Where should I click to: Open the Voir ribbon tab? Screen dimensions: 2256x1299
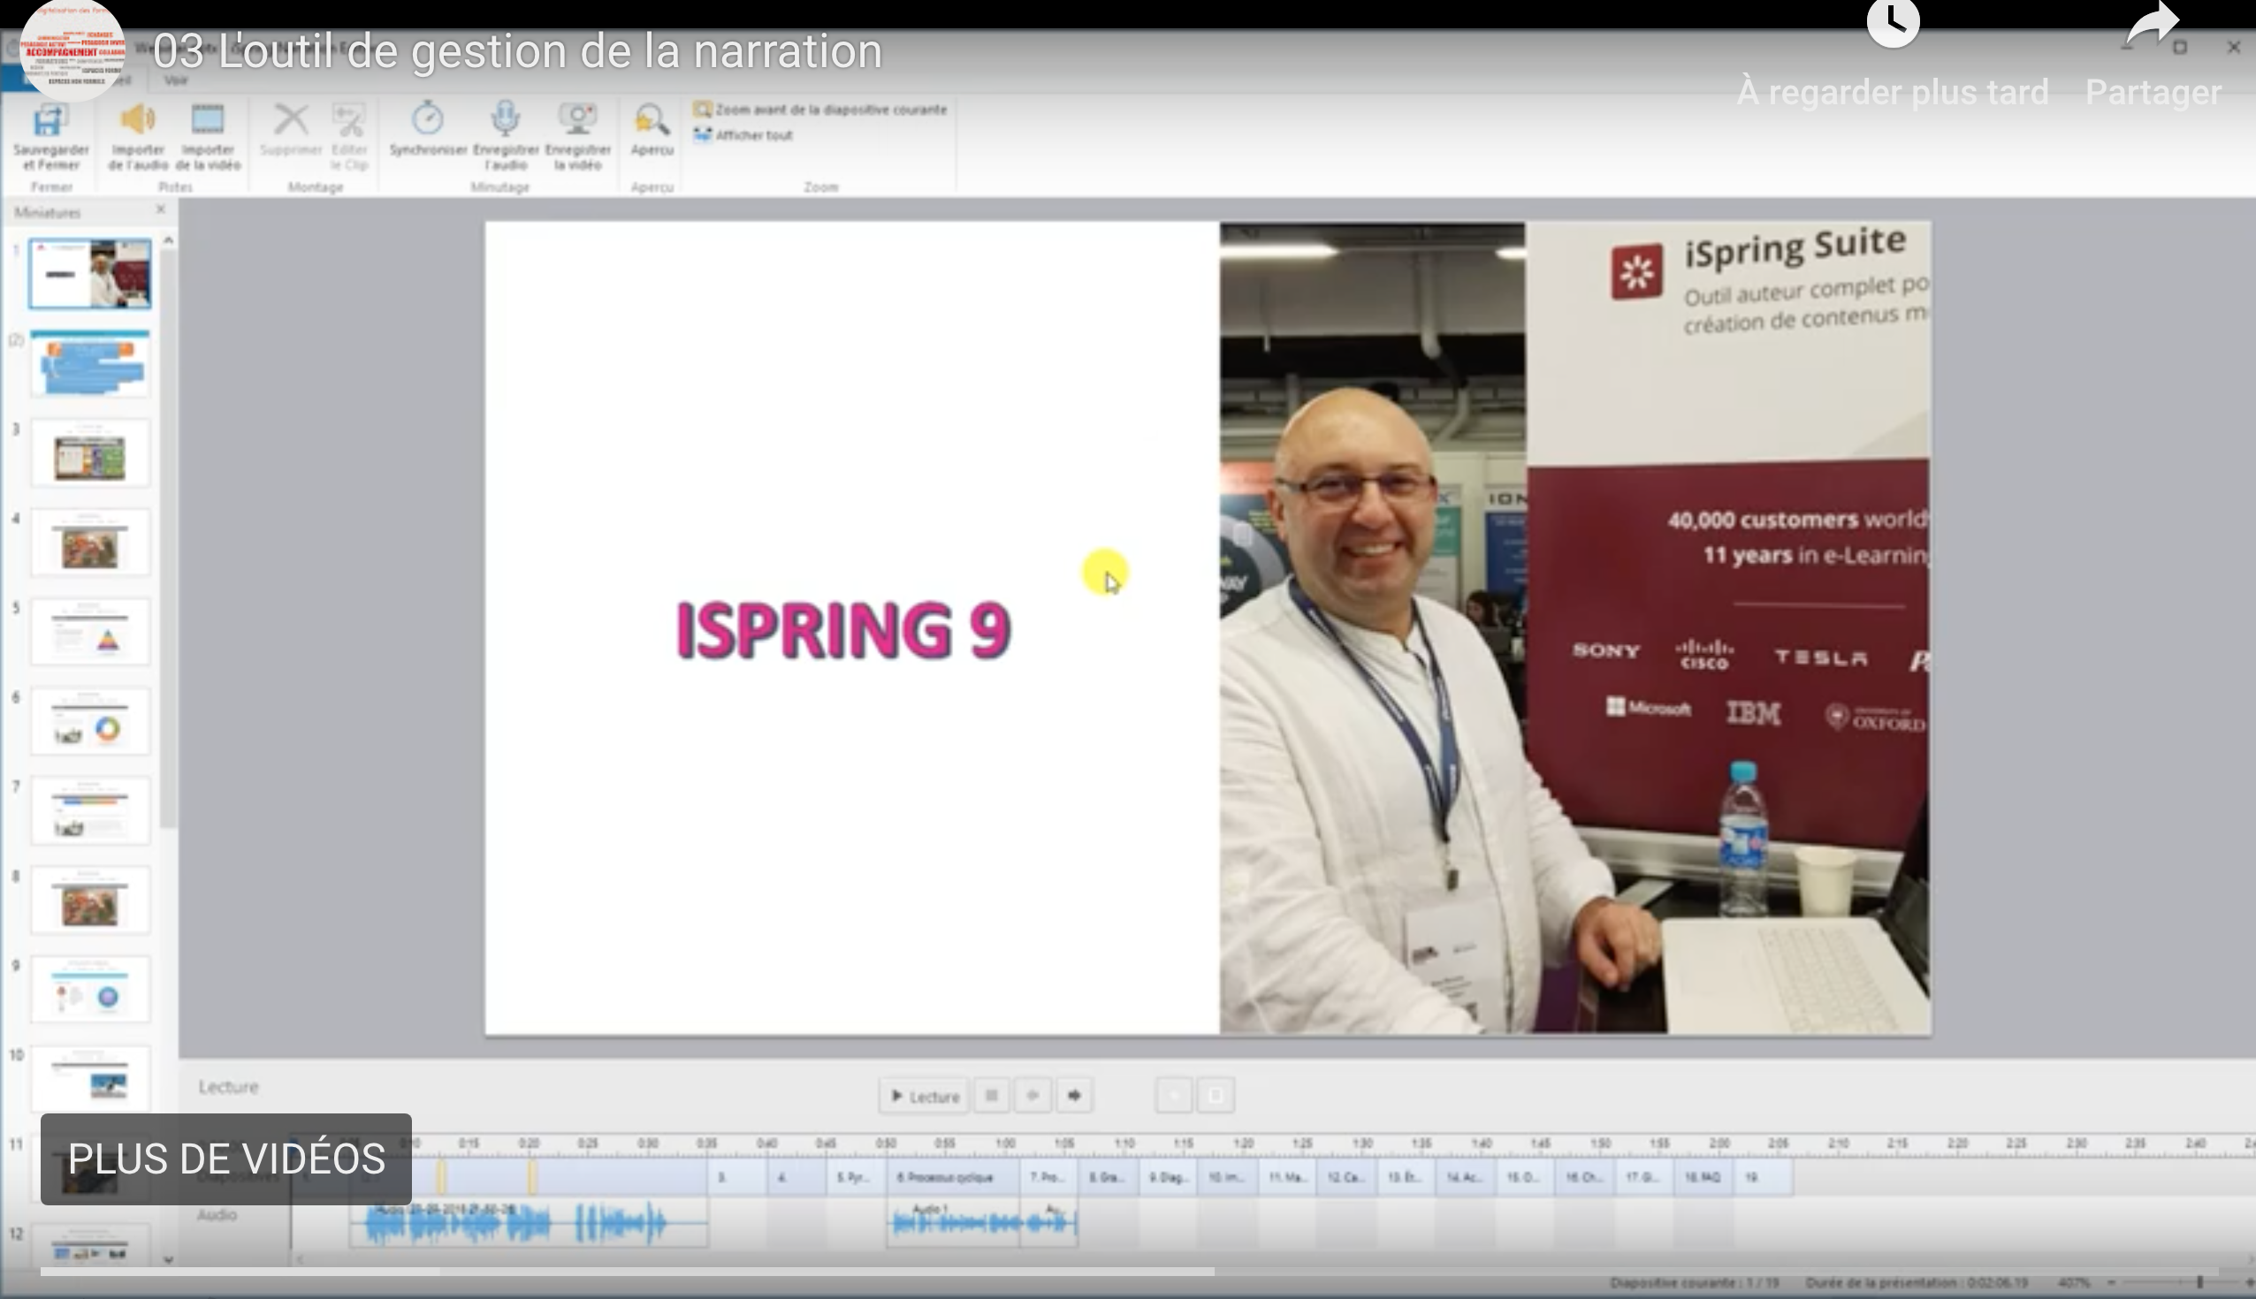(176, 80)
